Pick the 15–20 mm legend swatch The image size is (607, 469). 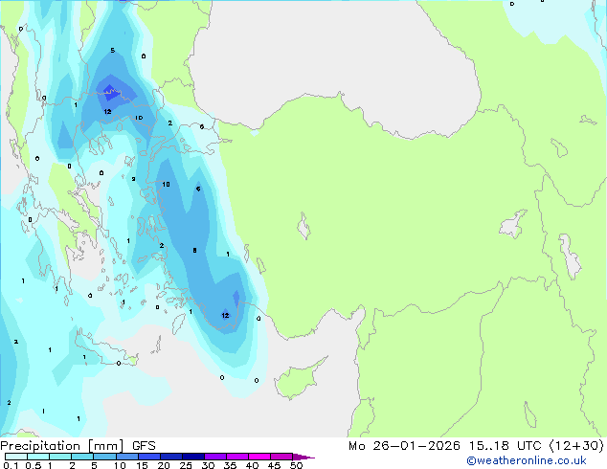[149, 457]
